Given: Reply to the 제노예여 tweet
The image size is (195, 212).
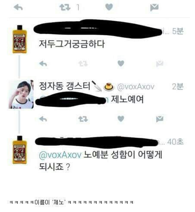Looking at the screenshot, I should tap(43, 119).
